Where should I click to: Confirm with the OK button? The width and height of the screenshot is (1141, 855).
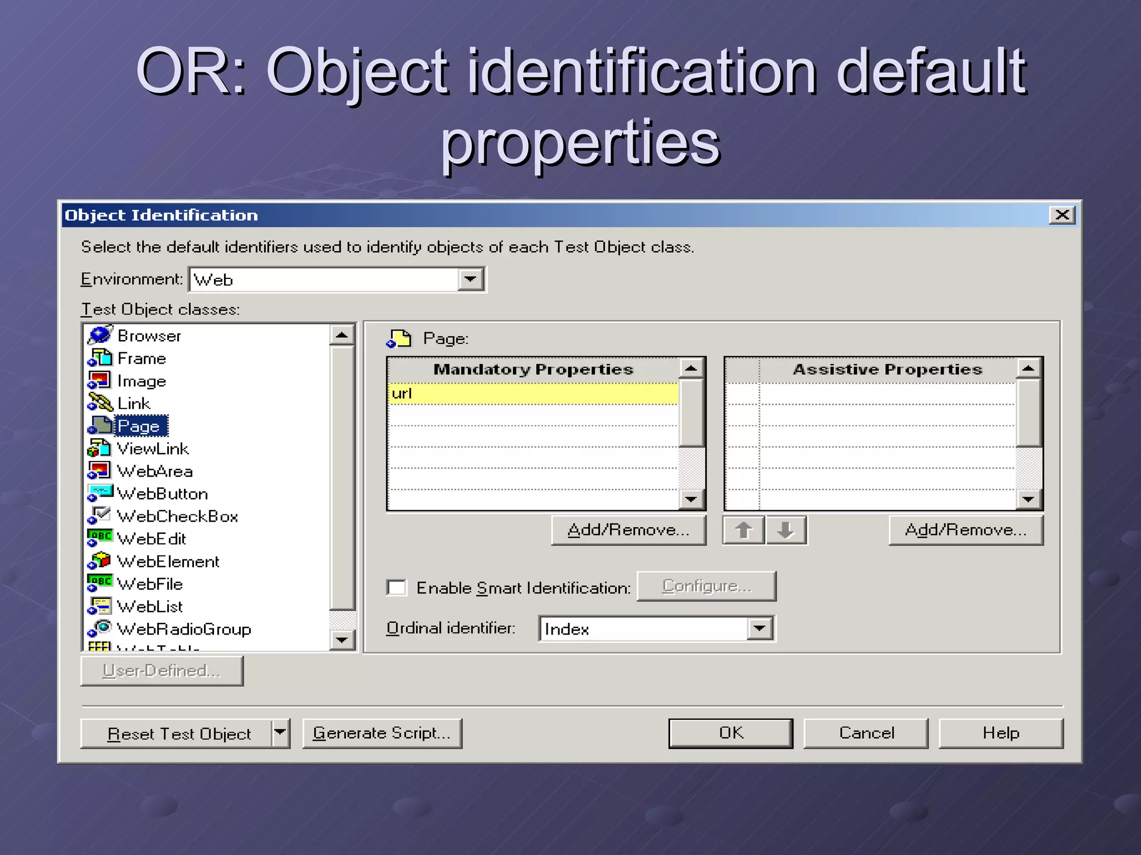click(x=730, y=733)
